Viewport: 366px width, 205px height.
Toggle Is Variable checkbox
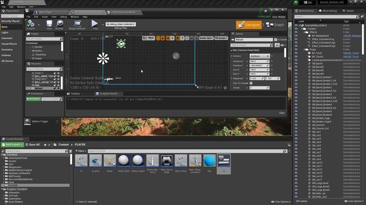276,40
